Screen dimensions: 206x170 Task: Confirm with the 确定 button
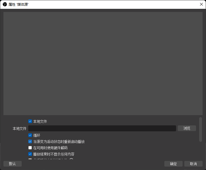173,164
